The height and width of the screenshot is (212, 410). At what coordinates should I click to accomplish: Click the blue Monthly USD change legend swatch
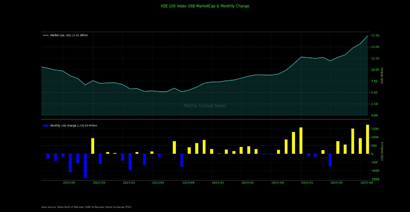pyautogui.click(x=45, y=126)
